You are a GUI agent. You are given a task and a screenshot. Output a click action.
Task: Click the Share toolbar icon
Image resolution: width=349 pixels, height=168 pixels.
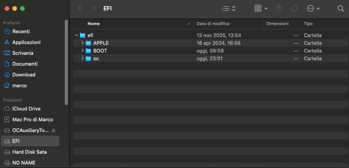click(280, 8)
